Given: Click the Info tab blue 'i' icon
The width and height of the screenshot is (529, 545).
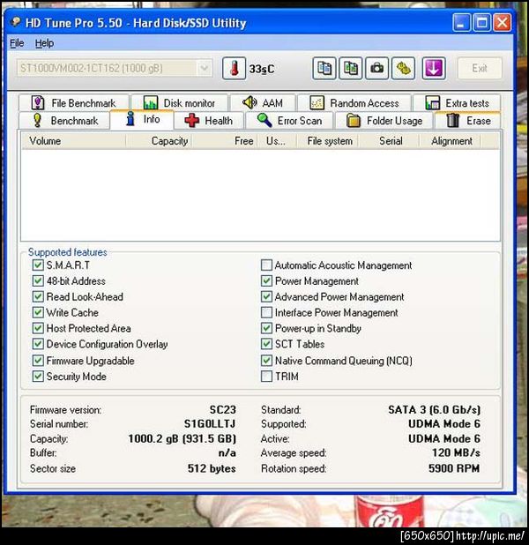Looking at the screenshot, I should [130, 119].
